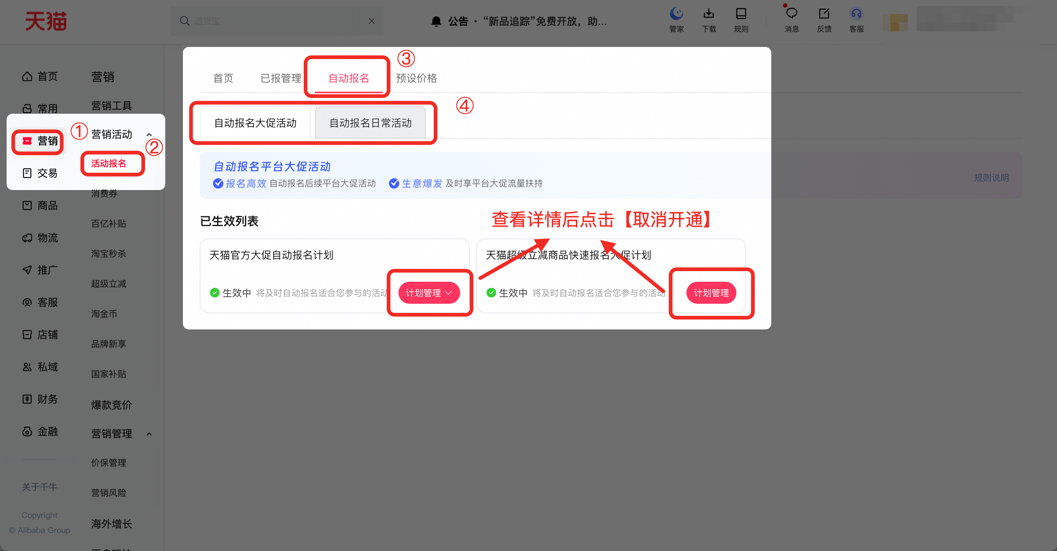Collapse the 营销活动 section chevron

149,135
